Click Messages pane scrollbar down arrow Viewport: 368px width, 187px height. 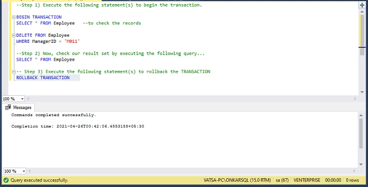click(361, 165)
